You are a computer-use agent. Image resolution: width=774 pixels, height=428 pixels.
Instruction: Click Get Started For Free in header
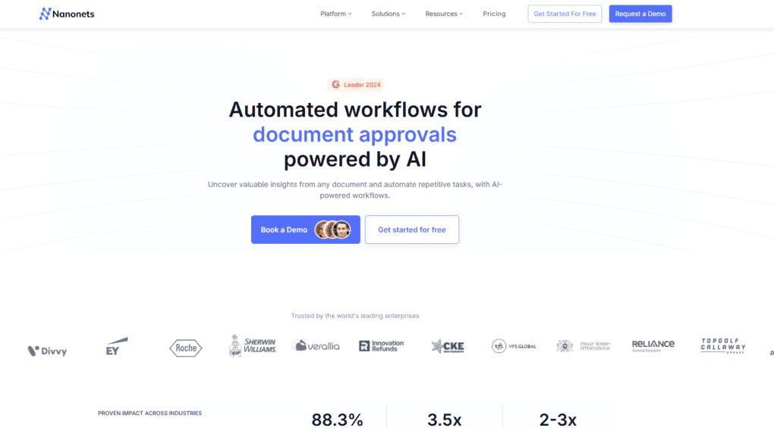565,14
